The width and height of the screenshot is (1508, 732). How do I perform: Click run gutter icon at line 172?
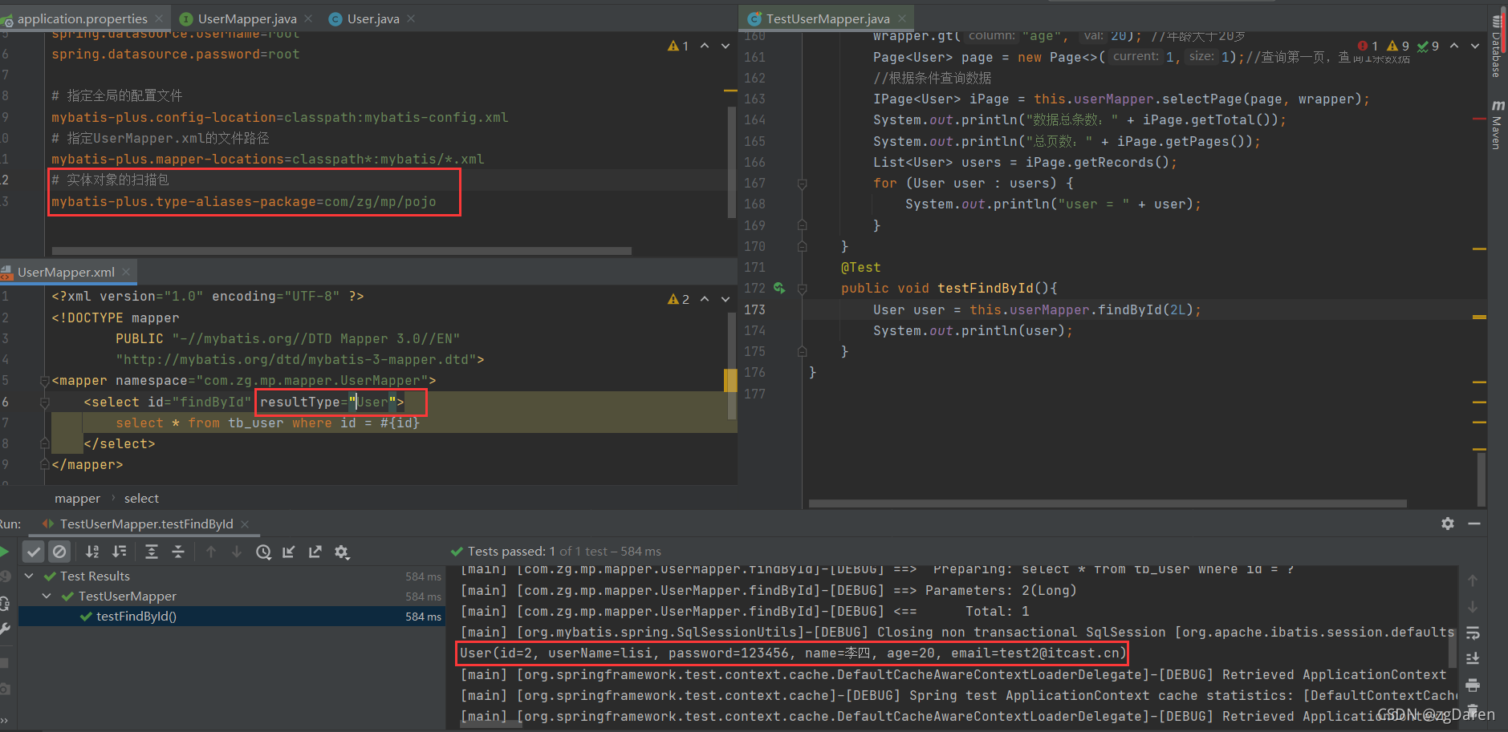(778, 288)
